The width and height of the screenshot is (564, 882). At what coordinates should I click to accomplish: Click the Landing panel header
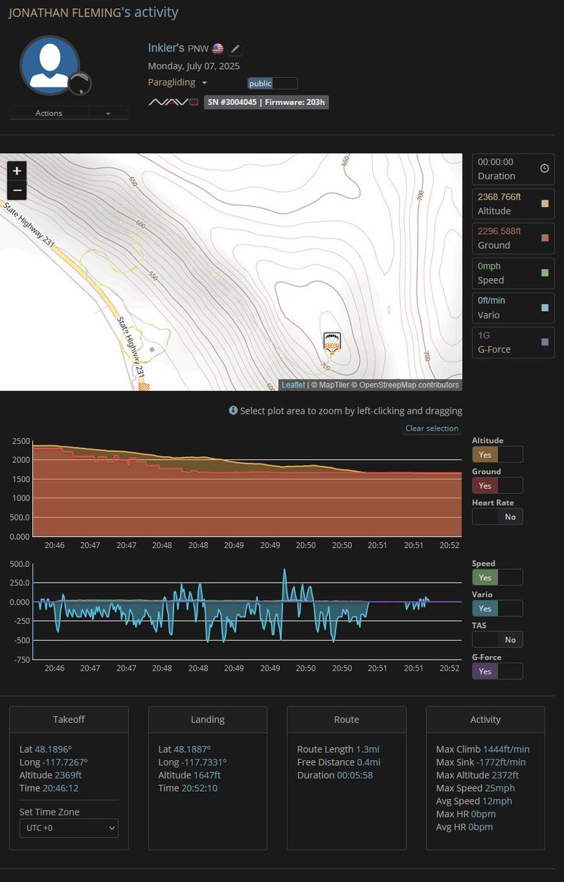coord(208,720)
